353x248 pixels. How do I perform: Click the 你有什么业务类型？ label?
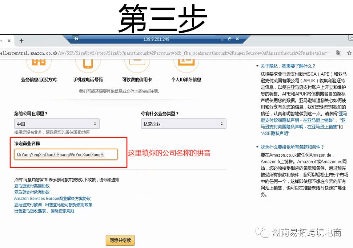click(160, 113)
